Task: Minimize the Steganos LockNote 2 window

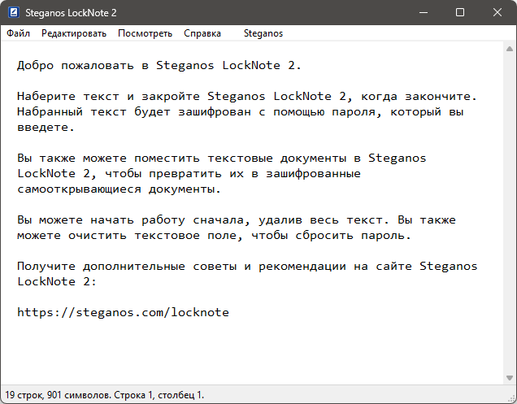Action: (424, 12)
